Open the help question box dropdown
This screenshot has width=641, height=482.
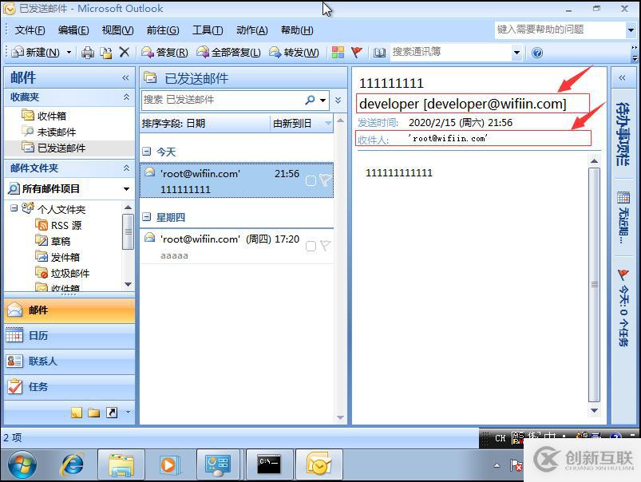pyautogui.click(x=631, y=30)
